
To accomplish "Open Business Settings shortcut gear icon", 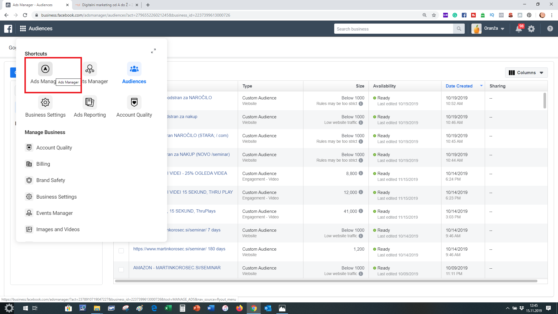I will 45,102.
